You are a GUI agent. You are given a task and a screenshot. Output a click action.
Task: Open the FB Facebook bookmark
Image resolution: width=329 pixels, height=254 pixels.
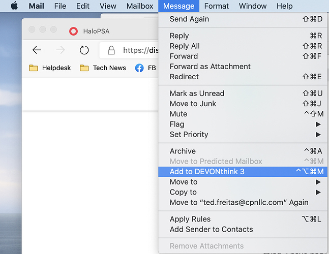click(145, 68)
